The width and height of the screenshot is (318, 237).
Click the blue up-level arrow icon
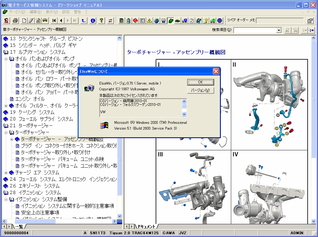[83, 20]
